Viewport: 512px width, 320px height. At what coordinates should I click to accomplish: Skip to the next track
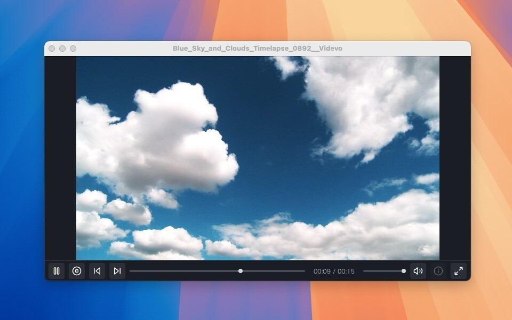coord(117,271)
